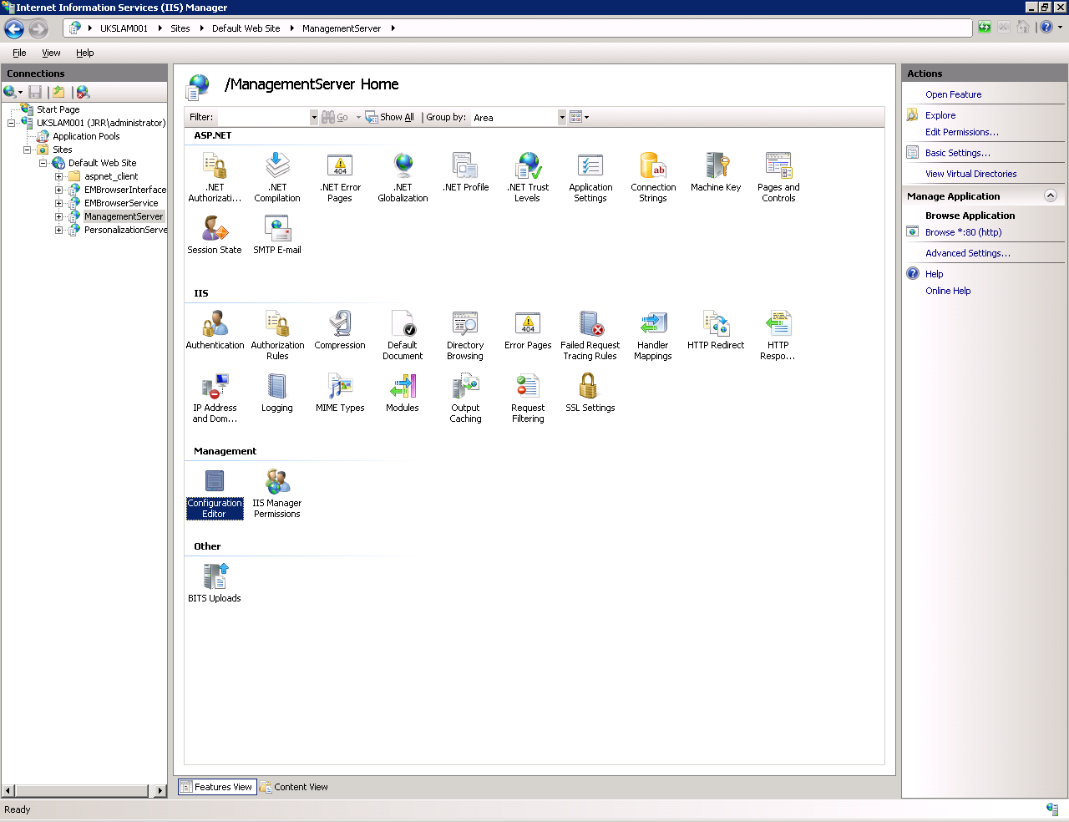Open the Machine Key feature
The width and height of the screenshot is (1069, 822).
tap(716, 172)
